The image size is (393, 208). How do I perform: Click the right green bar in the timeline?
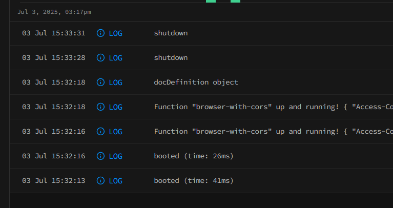(235, 2)
